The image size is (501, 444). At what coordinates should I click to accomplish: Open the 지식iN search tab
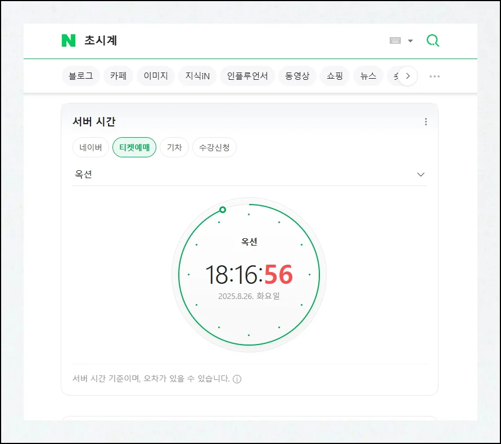pyautogui.click(x=197, y=76)
